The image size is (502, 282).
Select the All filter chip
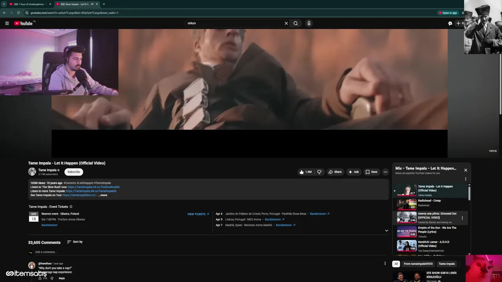point(396,264)
